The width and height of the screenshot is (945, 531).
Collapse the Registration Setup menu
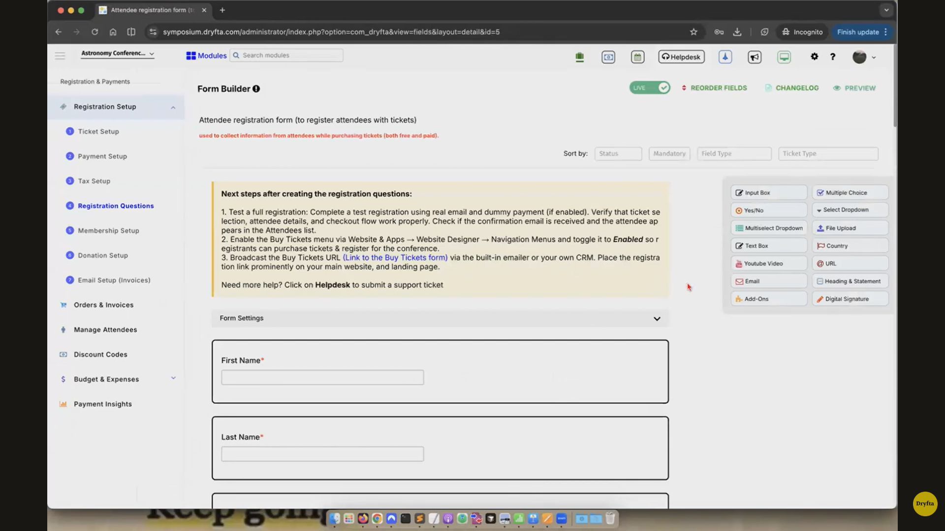[x=173, y=107]
